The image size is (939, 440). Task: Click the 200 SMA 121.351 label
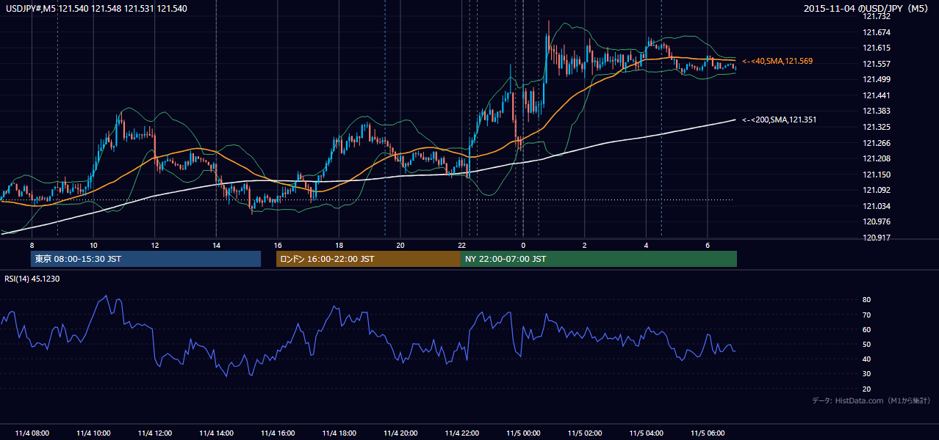(x=777, y=120)
